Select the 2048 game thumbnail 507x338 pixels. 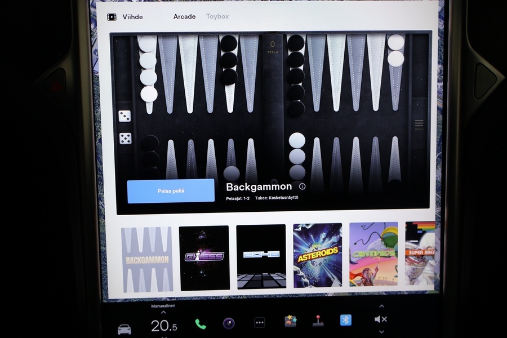click(261, 256)
